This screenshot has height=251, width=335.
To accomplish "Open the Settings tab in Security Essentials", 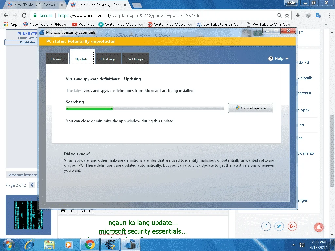I will 135,59.
